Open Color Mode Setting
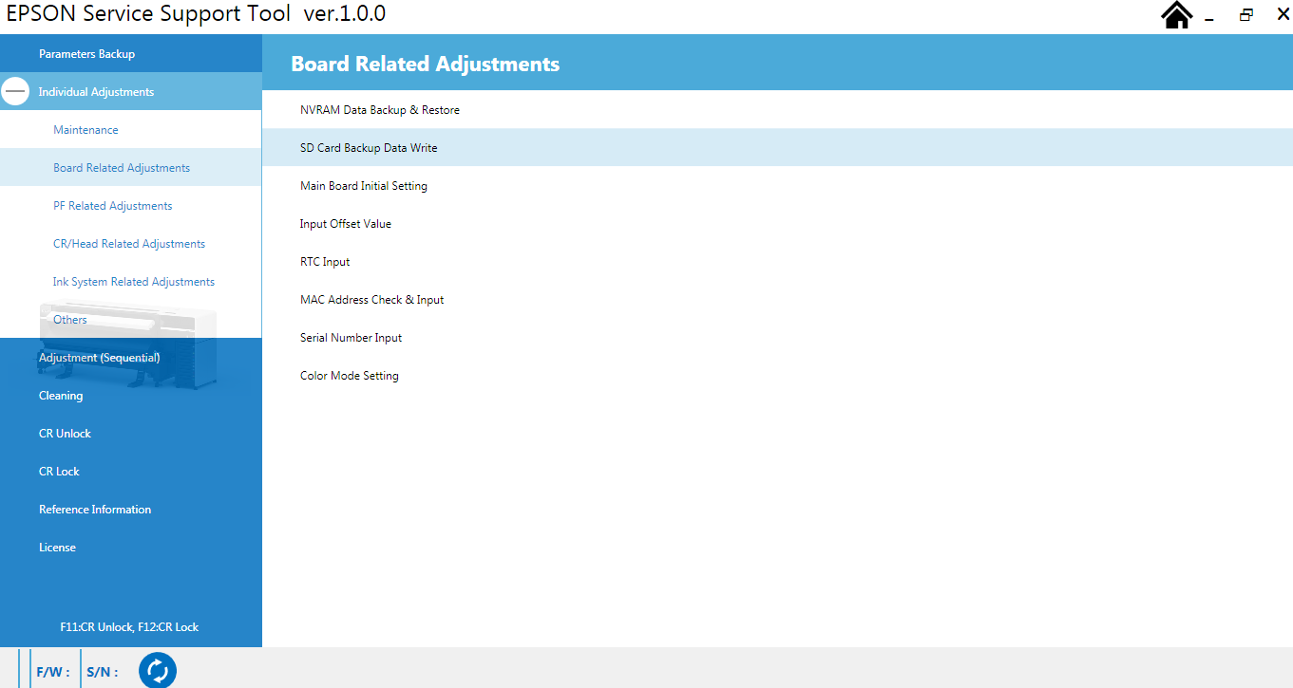 (350, 376)
